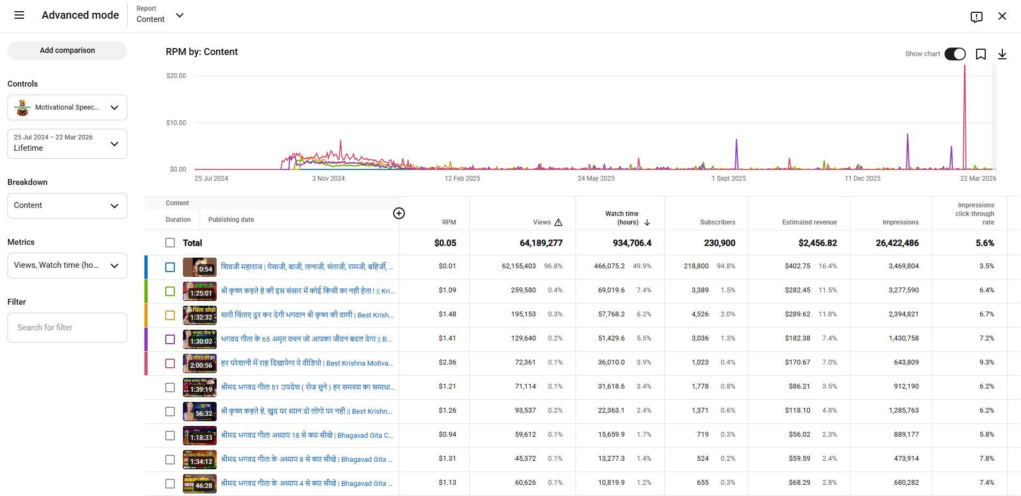Select the Duration tab
The height and width of the screenshot is (496, 1021).
[178, 220]
